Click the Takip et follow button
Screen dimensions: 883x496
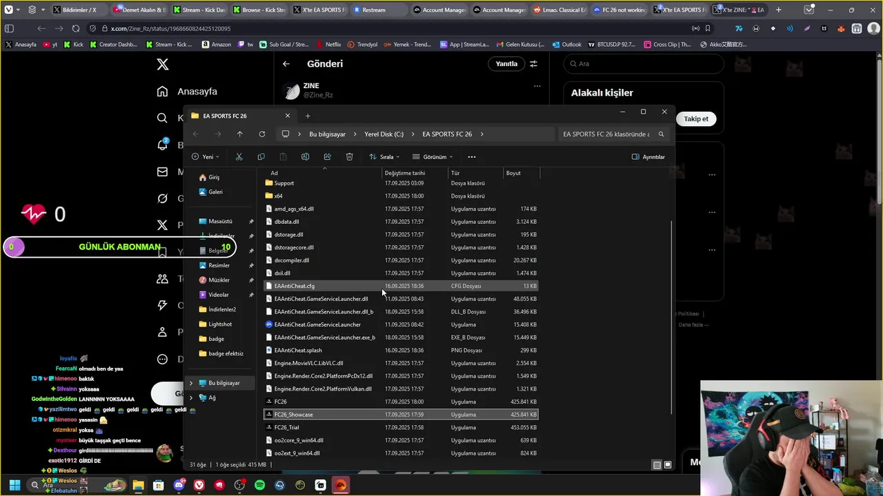coord(695,118)
